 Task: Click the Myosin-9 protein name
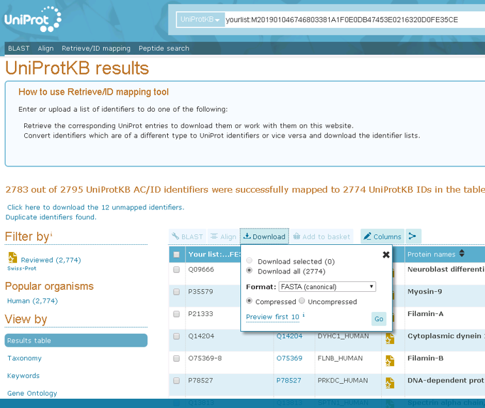[x=424, y=292]
